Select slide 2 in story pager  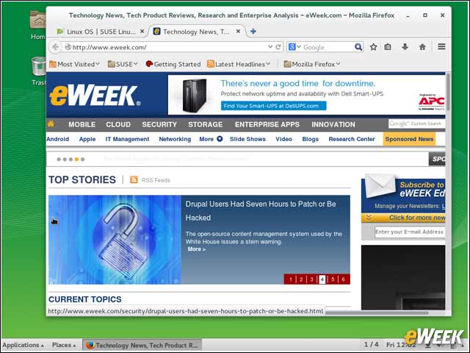tap(301, 279)
